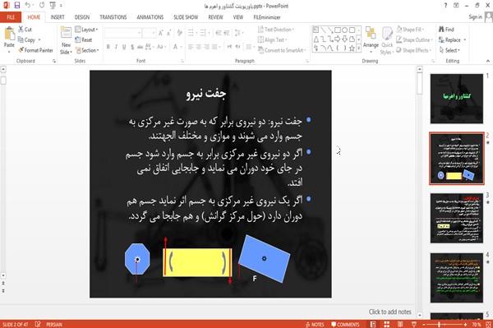Toggle Italic formatting

(116, 47)
